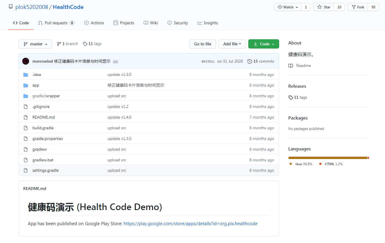
Task: Click the gradle/wrapper folder icon
Action: (26, 96)
